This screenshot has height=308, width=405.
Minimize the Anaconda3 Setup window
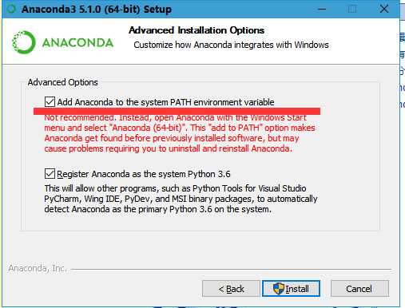point(322,9)
